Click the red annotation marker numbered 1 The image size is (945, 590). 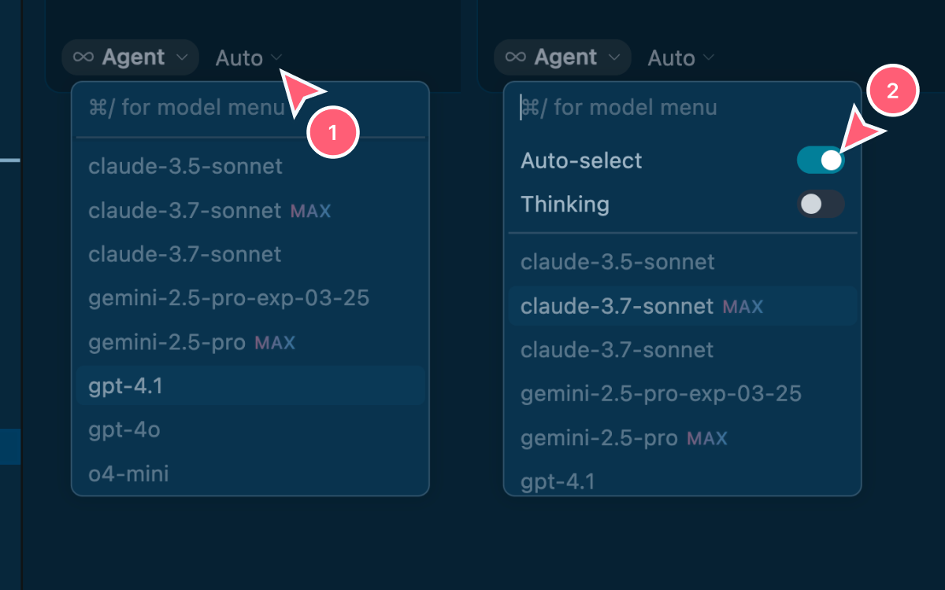(x=332, y=133)
